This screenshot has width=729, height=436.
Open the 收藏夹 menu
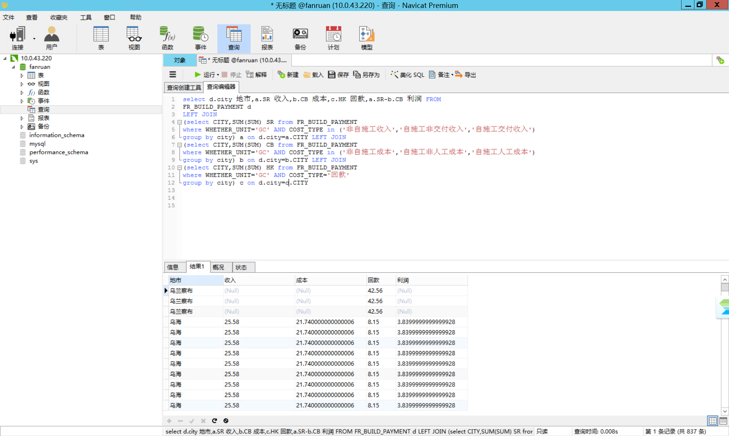59,17
